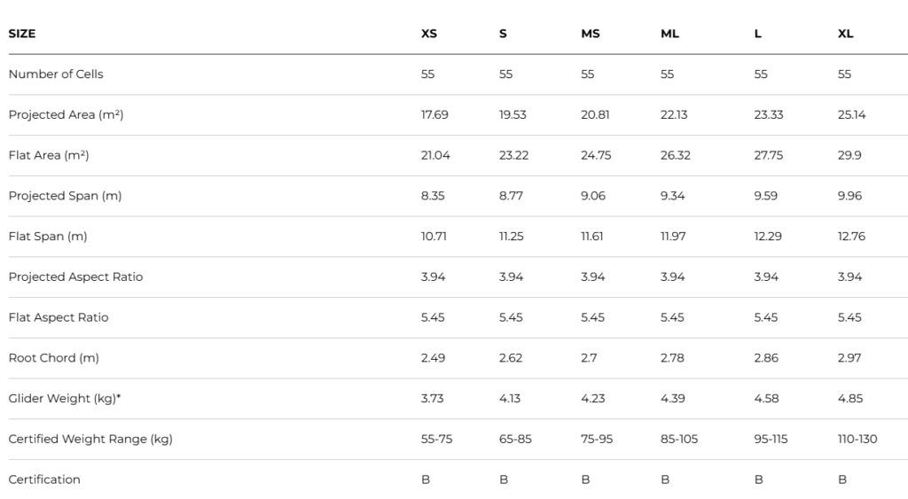Click the Certified Weight Range row label

point(90,440)
